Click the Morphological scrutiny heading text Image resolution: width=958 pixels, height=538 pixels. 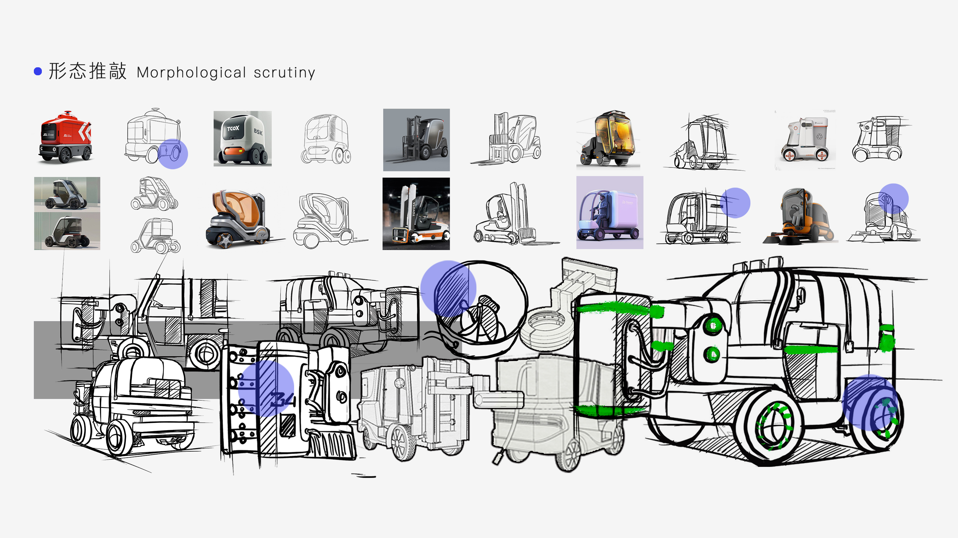[226, 72]
